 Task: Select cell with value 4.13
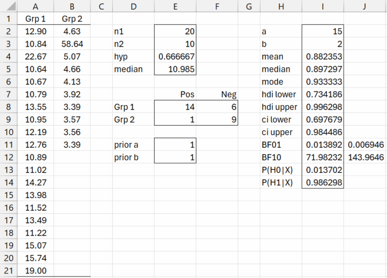tap(72, 81)
